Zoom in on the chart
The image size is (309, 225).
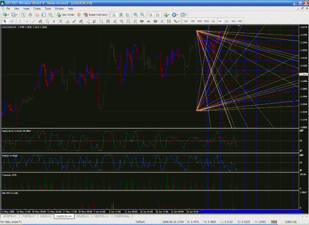point(135,15)
